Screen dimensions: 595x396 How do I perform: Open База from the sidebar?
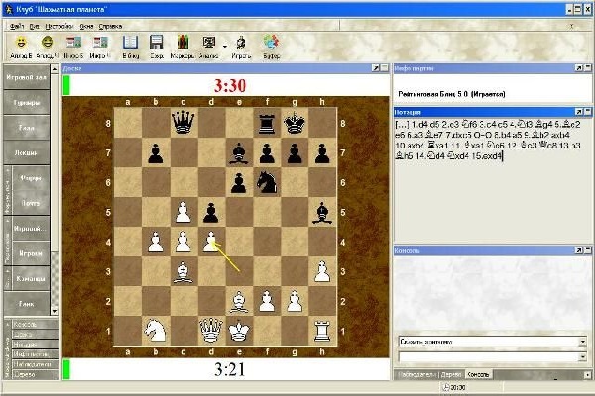pyautogui.click(x=27, y=128)
